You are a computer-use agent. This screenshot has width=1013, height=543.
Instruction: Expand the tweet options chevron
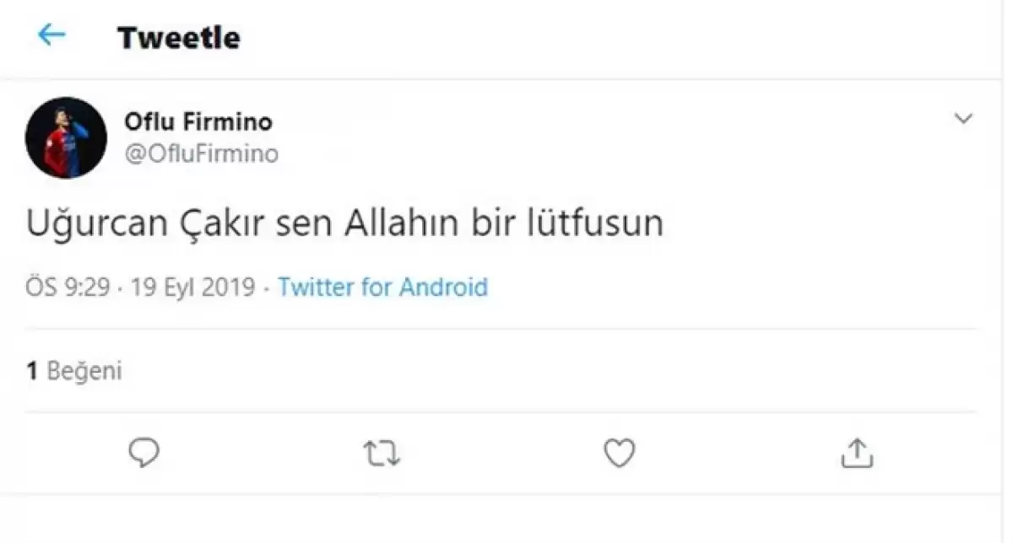point(963,119)
